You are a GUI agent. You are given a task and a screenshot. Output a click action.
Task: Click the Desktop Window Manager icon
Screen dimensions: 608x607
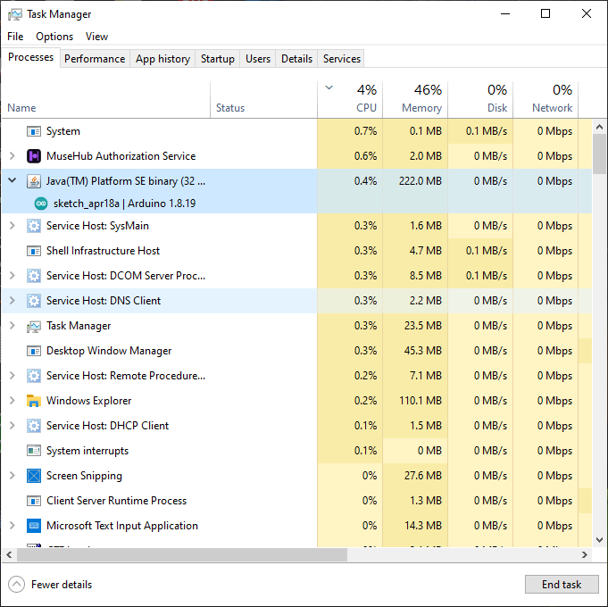click(x=34, y=351)
